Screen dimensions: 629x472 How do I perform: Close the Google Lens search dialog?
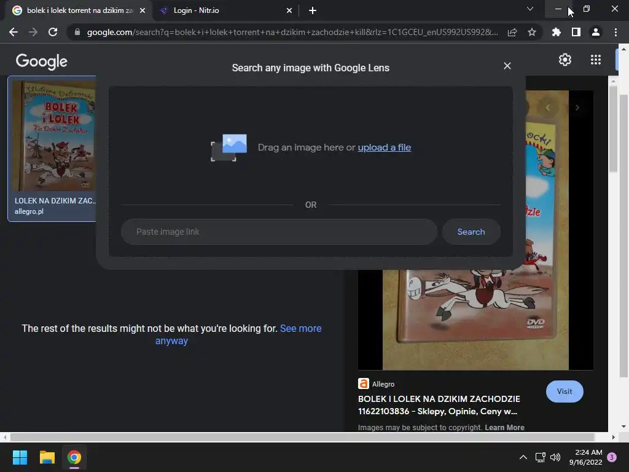[507, 66]
